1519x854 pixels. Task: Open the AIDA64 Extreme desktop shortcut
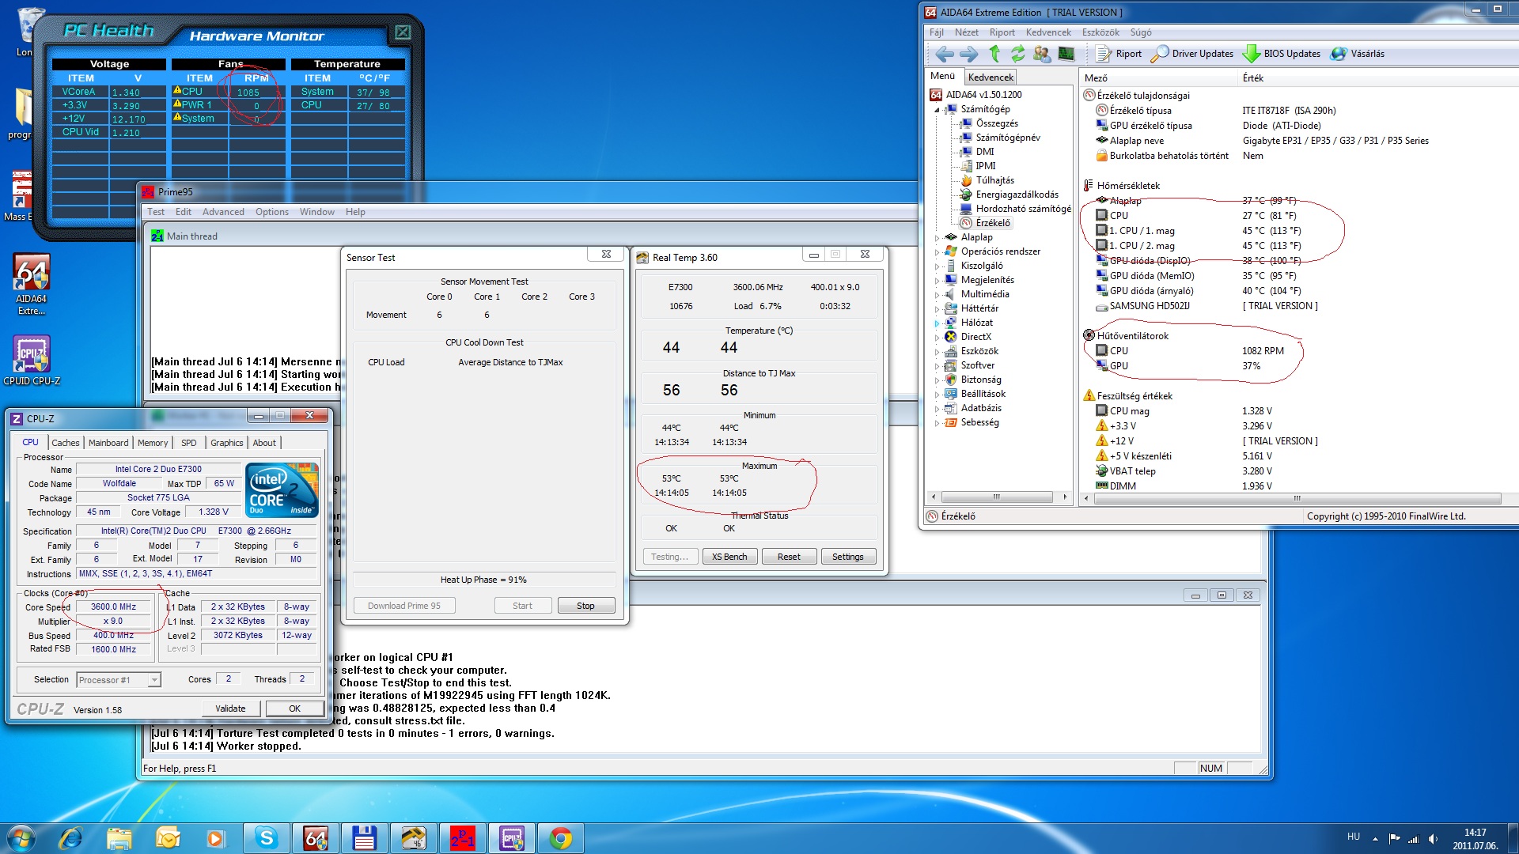pyautogui.click(x=32, y=285)
